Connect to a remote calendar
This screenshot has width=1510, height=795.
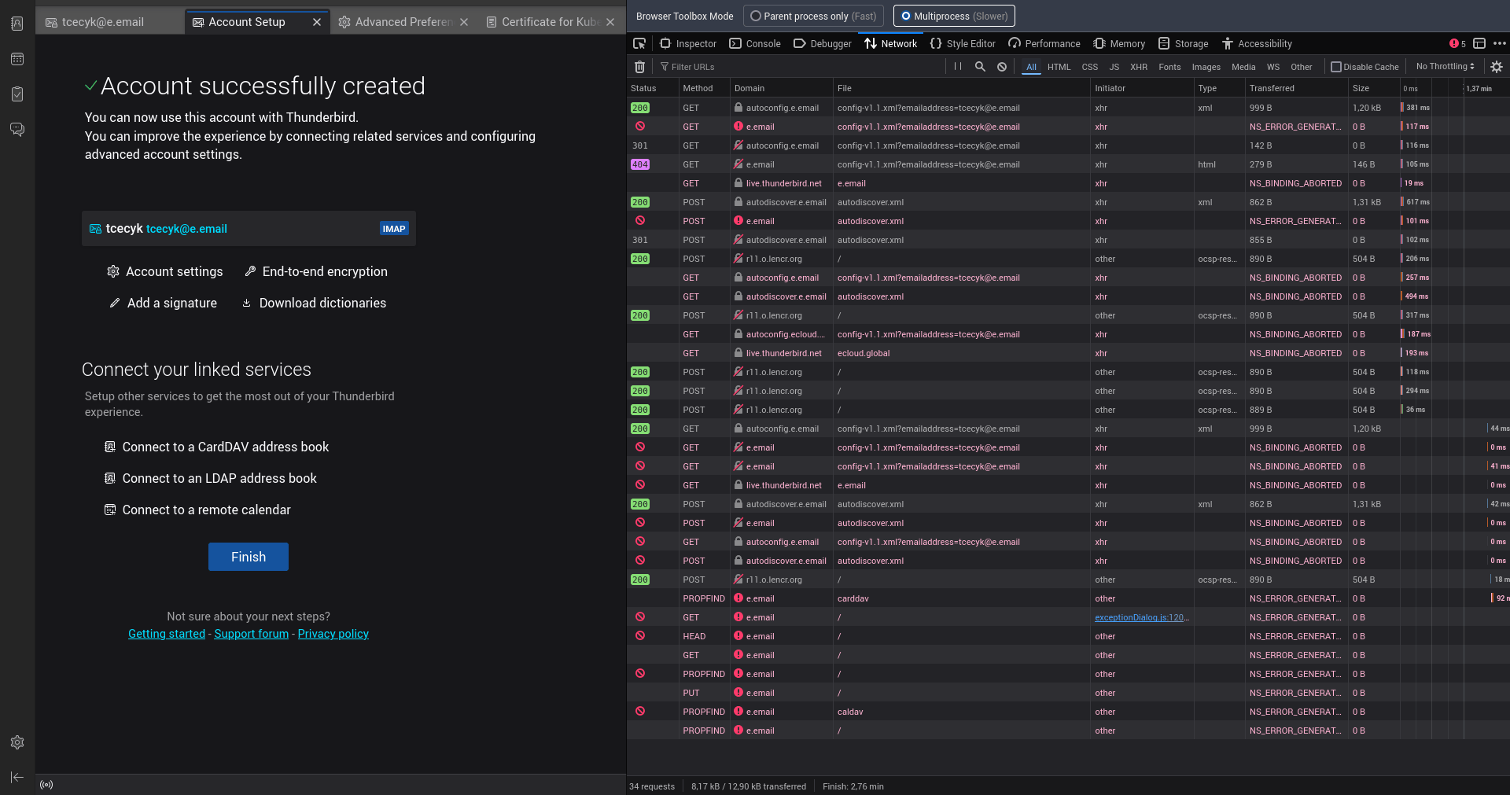pos(197,510)
